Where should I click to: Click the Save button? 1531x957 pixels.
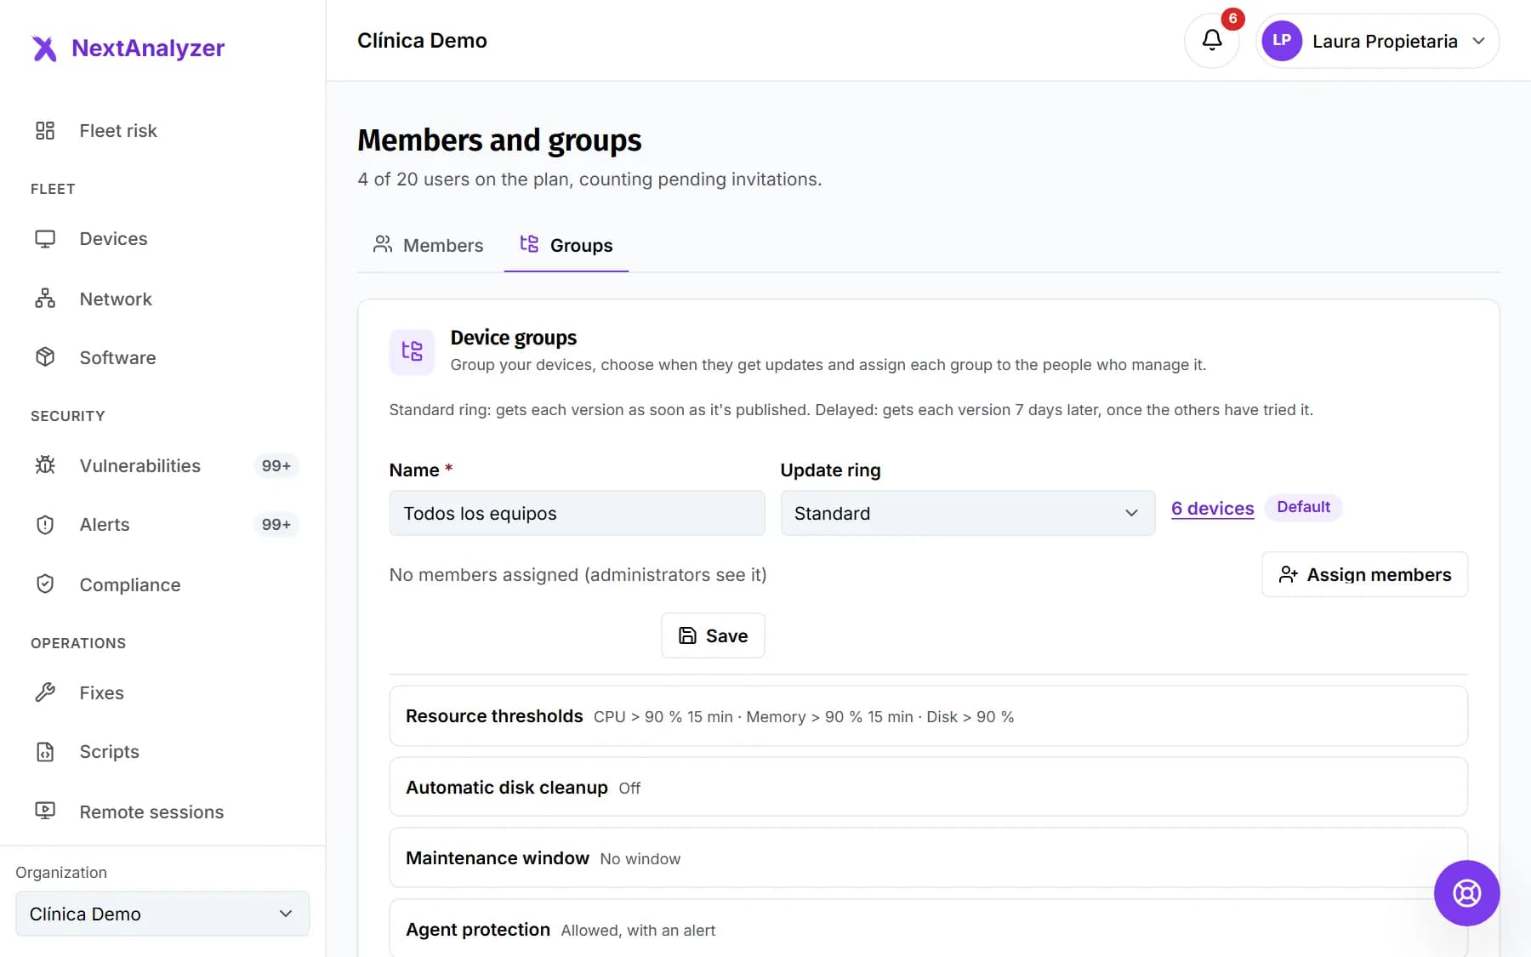713,635
